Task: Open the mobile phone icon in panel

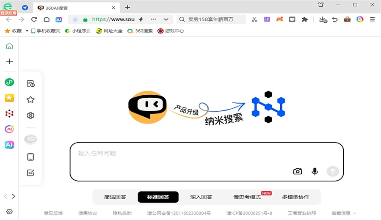Action: [30, 157]
